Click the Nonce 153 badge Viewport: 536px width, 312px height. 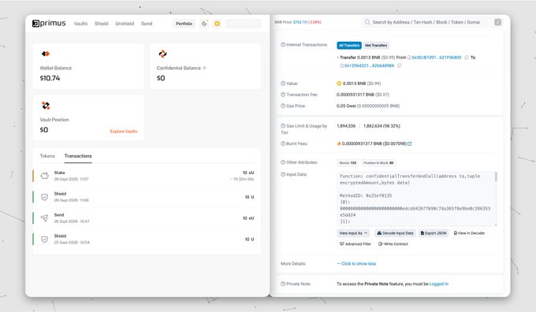(348, 163)
